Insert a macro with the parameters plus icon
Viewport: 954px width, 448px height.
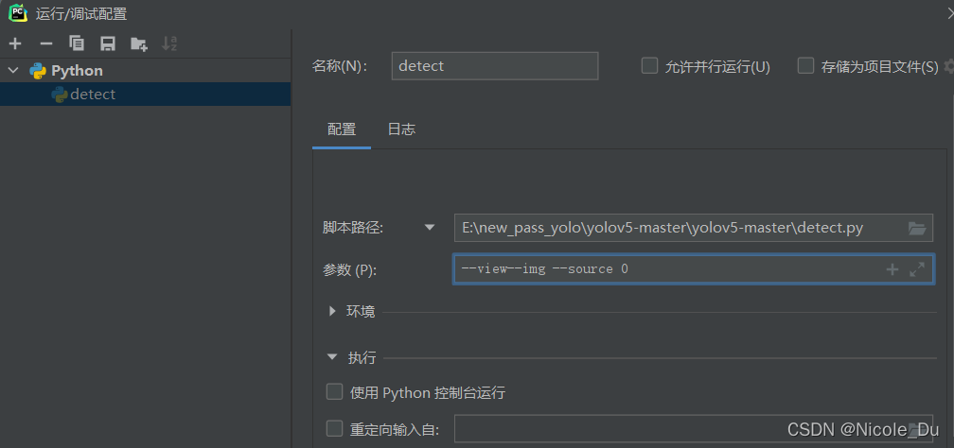coord(892,269)
